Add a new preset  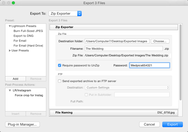pyautogui.click(x=15, y=79)
